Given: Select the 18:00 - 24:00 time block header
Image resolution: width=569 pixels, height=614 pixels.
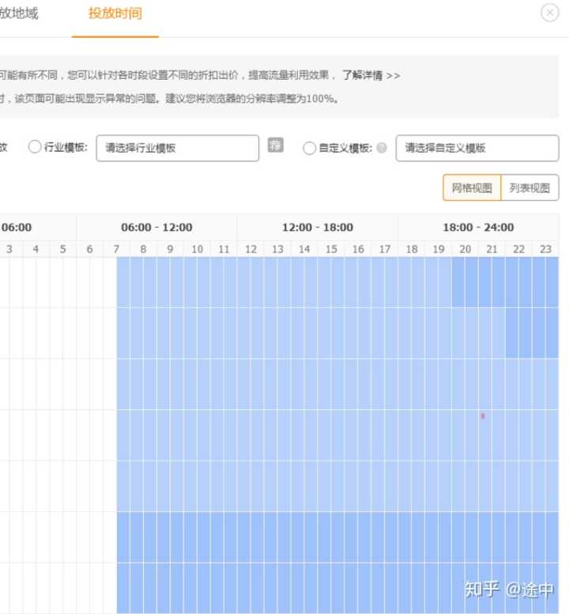Looking at the screenshot, I should (x=478, y=228).
